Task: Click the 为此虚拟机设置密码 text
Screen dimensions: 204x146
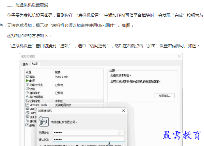Action: coord(64,122)
